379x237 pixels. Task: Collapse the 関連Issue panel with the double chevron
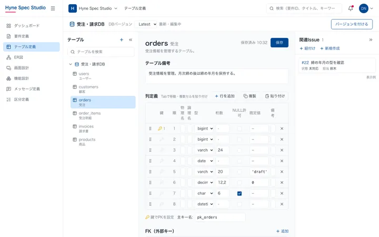[x=371, y=40]
